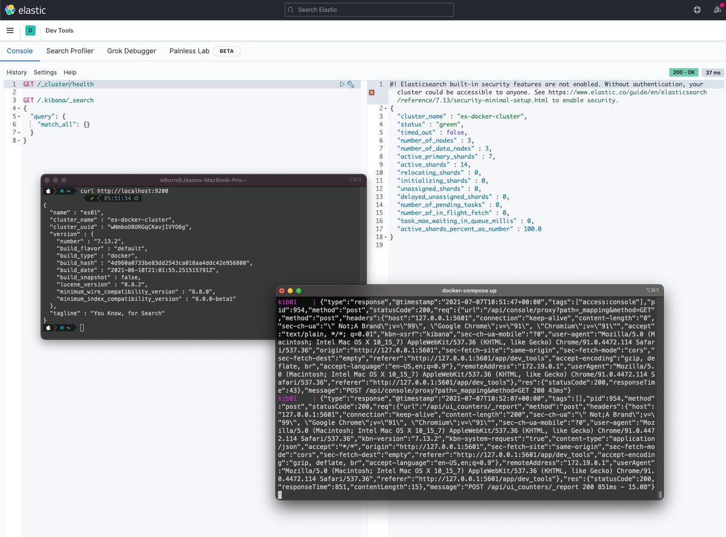Click the Elastic logo in header
This screenshot has width=726, height=537.
pyautogui.click(x=26, y=10)
